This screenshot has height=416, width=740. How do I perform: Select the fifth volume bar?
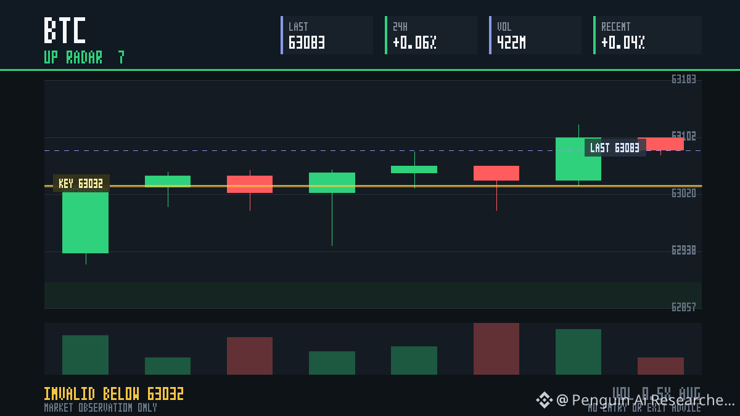tap(414, 361)
